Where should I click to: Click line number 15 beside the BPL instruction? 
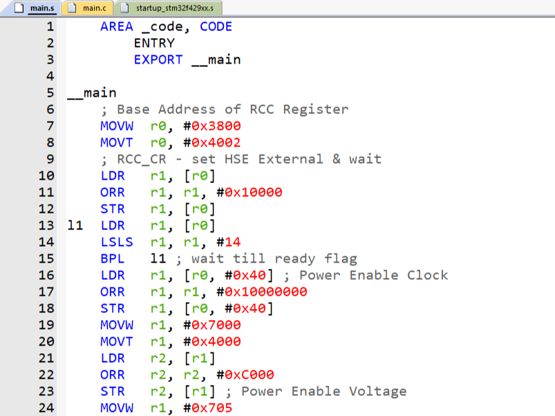pos(46,258)
